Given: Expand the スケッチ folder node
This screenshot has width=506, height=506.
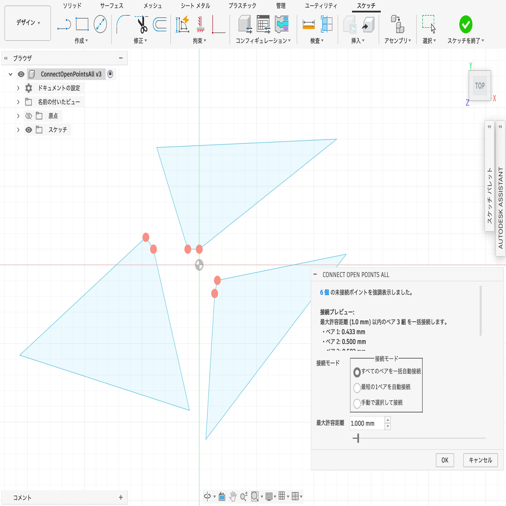Looking at the screenshot, I should click(18, 130).
